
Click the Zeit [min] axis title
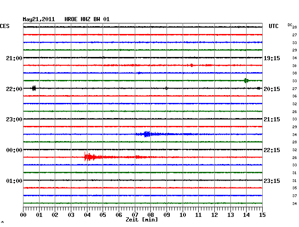pos(142,220)
